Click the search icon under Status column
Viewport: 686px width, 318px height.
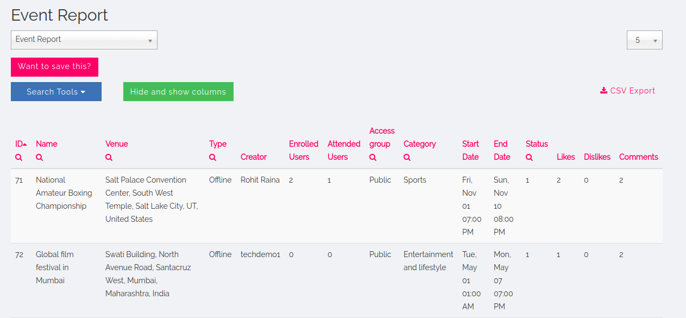[530, 158]
